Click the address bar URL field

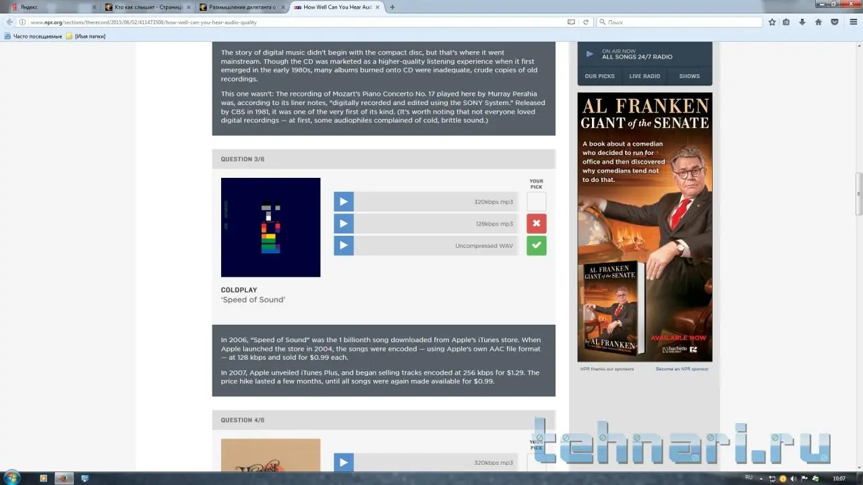[x=297, y=22]
